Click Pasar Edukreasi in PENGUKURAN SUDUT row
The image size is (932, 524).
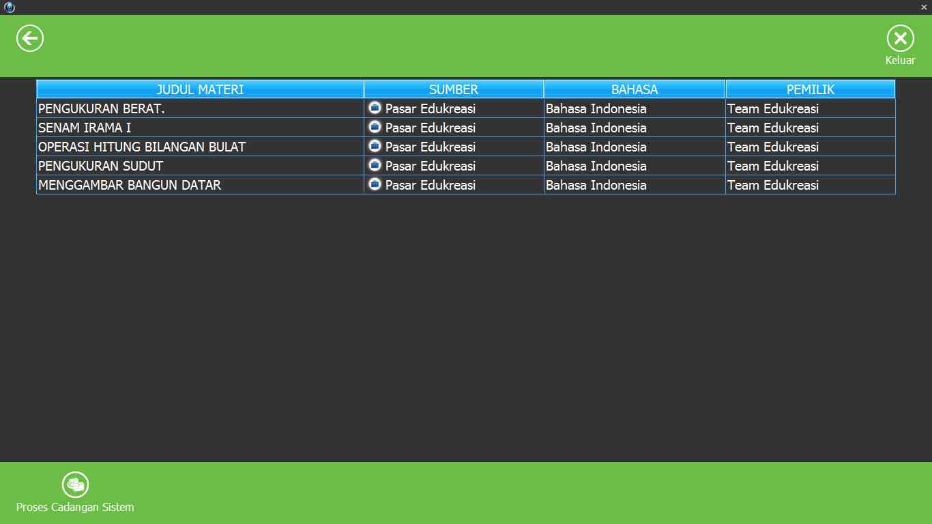point(431,166)
